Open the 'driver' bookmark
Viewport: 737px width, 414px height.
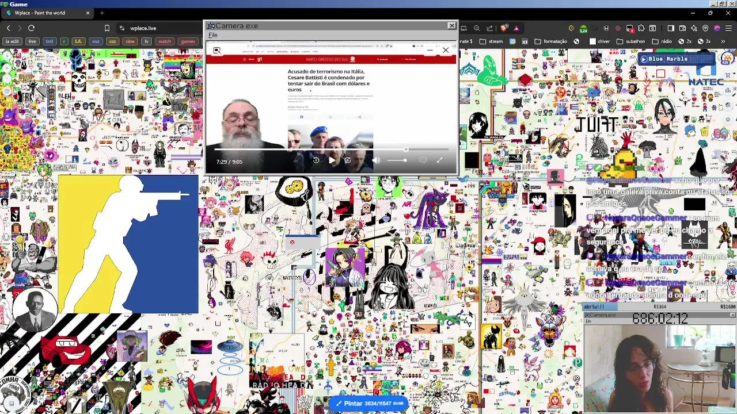(599, 41)
